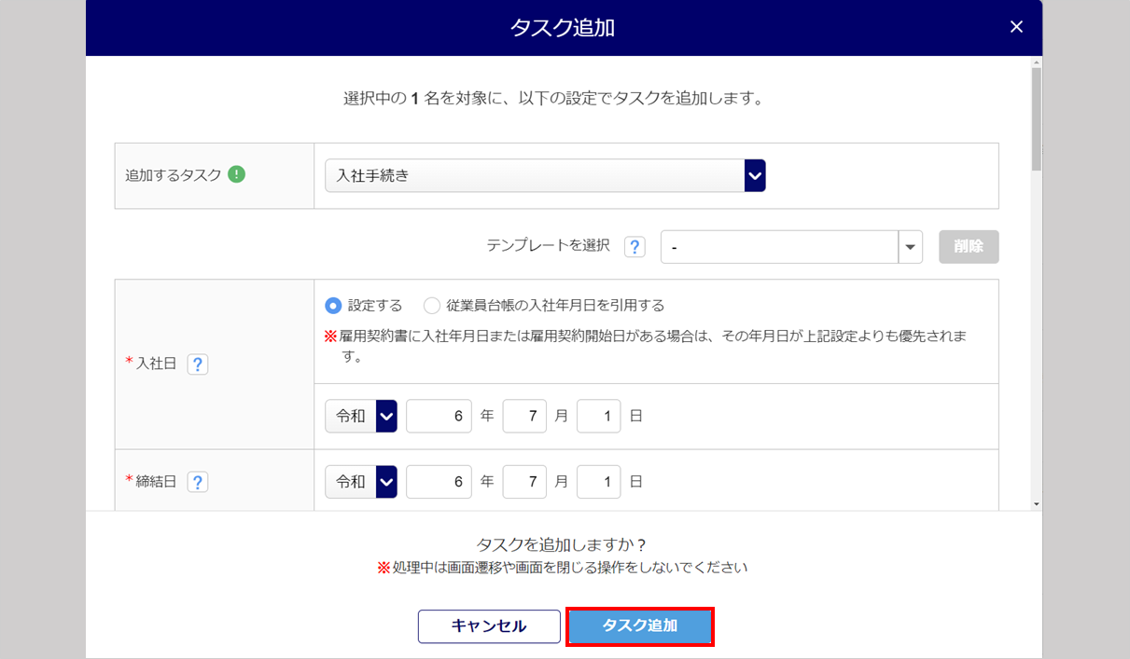Click the 締結日 month input field

click(524, 482)
